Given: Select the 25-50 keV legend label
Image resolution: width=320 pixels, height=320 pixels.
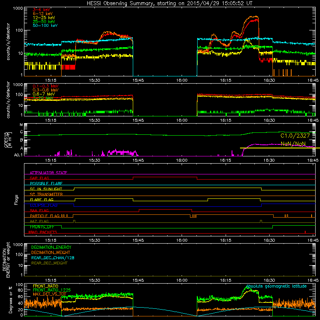Looking at the screenshot, I should coord(44,22).
